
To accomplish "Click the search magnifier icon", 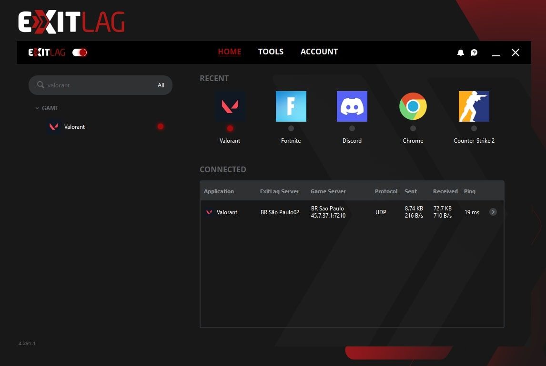I will (40, 85).
